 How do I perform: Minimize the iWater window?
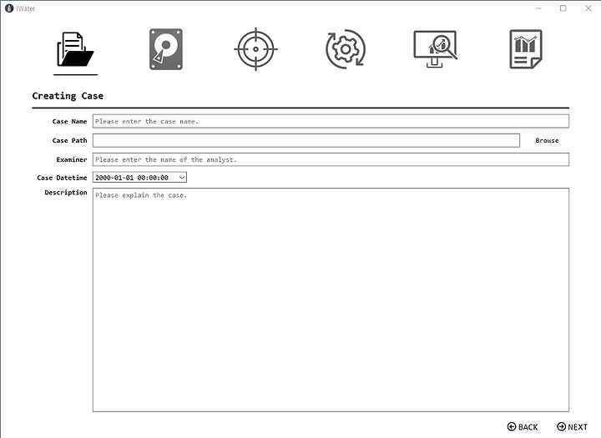538,8
